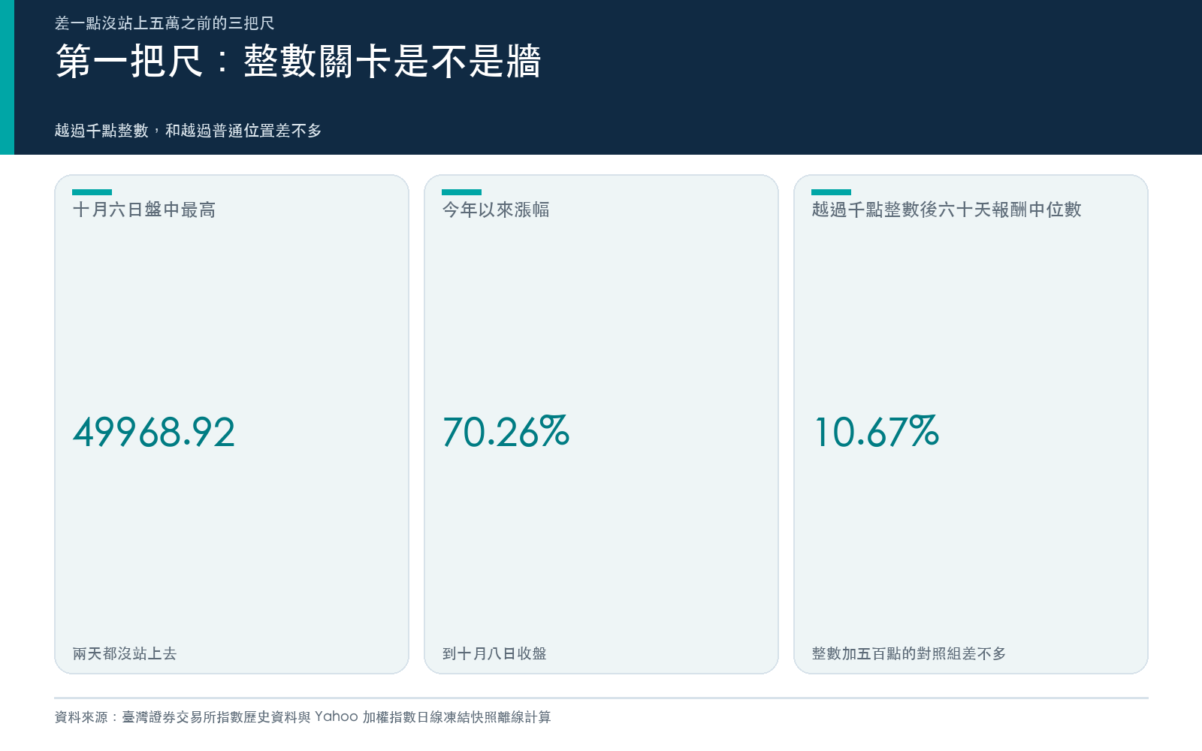Select the value 70.26%
This screenshot has height=751, width=1202.
[506, 433]
